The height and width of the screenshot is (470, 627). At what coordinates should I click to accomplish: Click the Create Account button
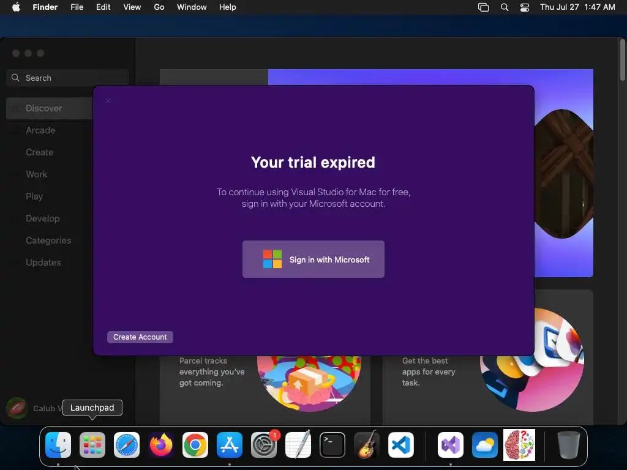pos(140,337)
